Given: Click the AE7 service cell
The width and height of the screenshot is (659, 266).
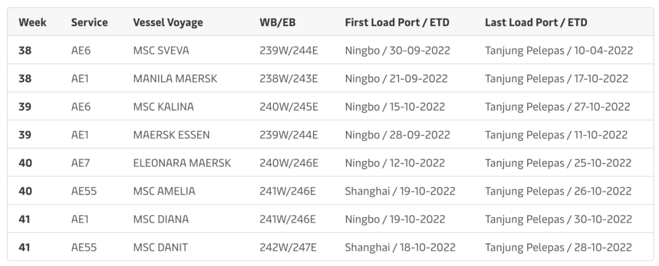Looking at the screenshot, I should point(81,163).
